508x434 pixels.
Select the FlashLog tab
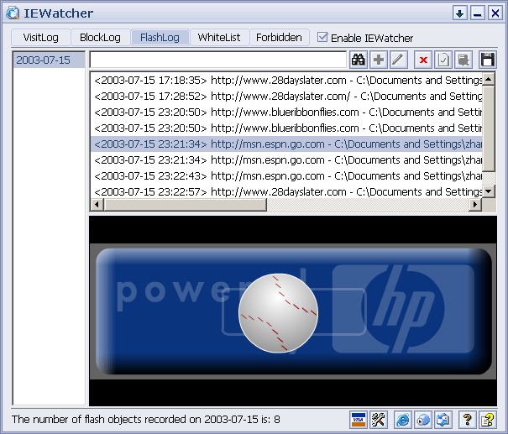(160, 38)
